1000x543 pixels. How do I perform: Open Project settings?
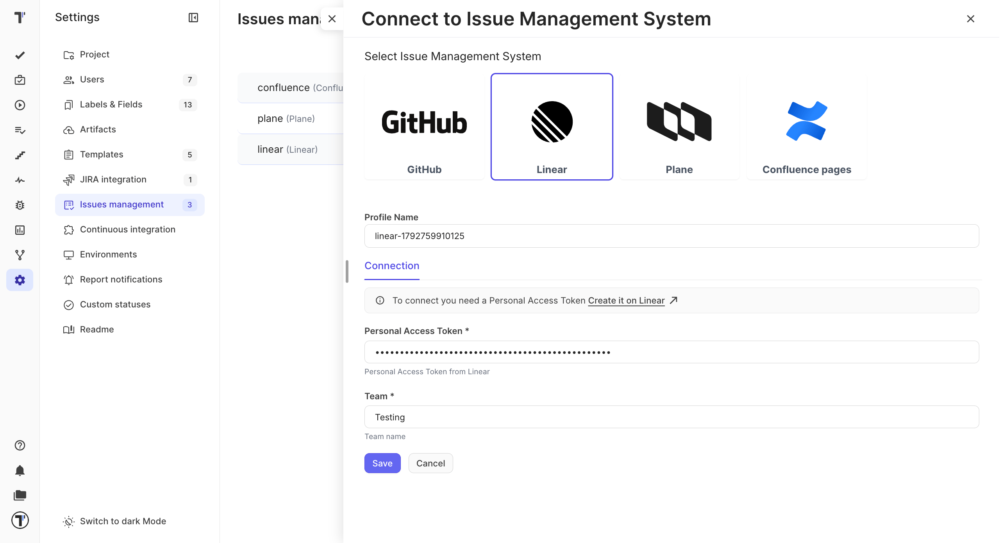point(130,55)
